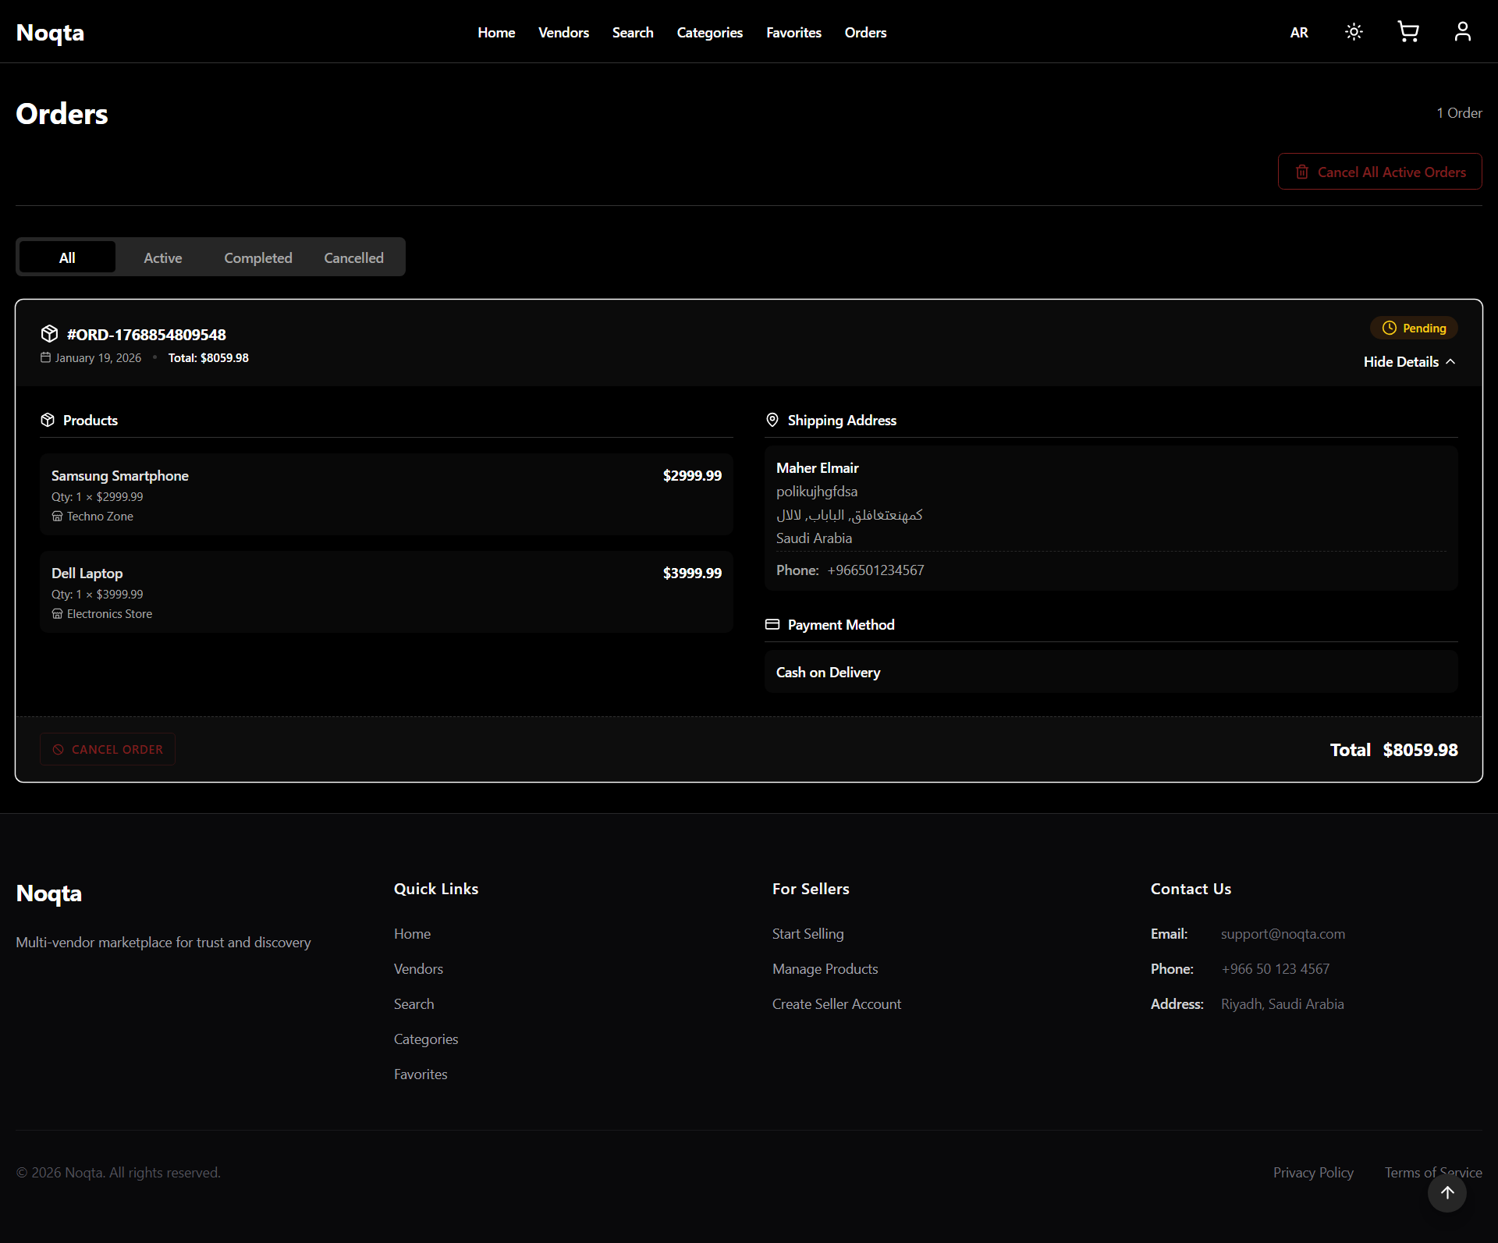Open Categories in top navigation
This screenshot has width=1498, height=1243.
click(x=710, y=33)
